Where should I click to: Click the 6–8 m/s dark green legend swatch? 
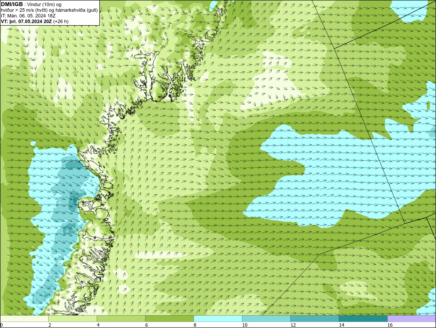coord(169,318)
